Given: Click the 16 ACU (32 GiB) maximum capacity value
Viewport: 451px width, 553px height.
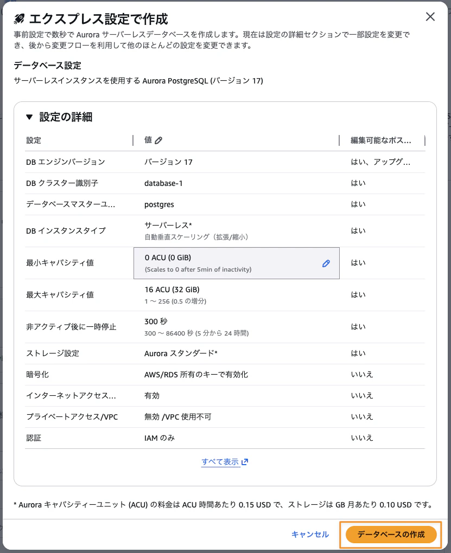Looking at the screenshot, I should tap(172, 290).
